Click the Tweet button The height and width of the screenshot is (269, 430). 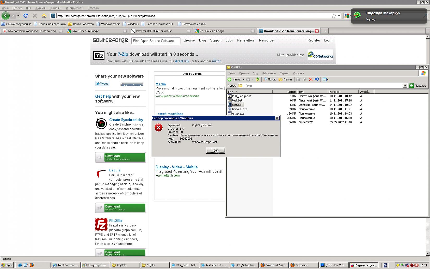click(x=102, y=83)
